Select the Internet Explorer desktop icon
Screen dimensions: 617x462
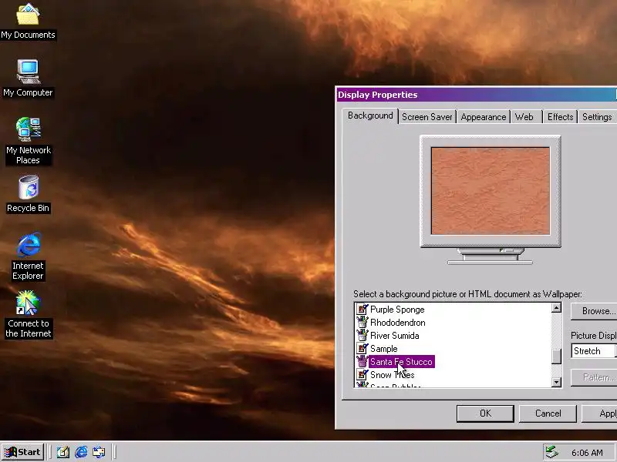pyautogui.click(x=28, y=256)
